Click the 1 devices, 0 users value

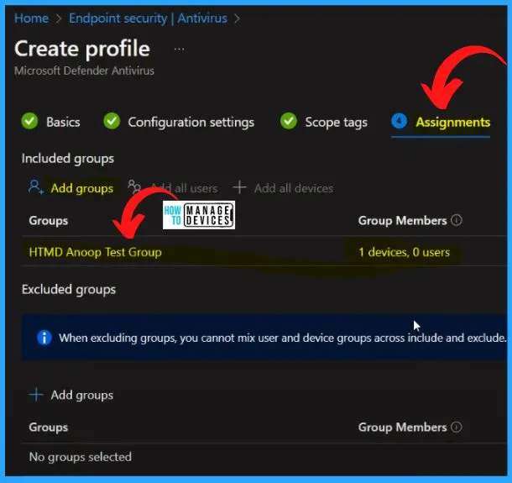404,252
